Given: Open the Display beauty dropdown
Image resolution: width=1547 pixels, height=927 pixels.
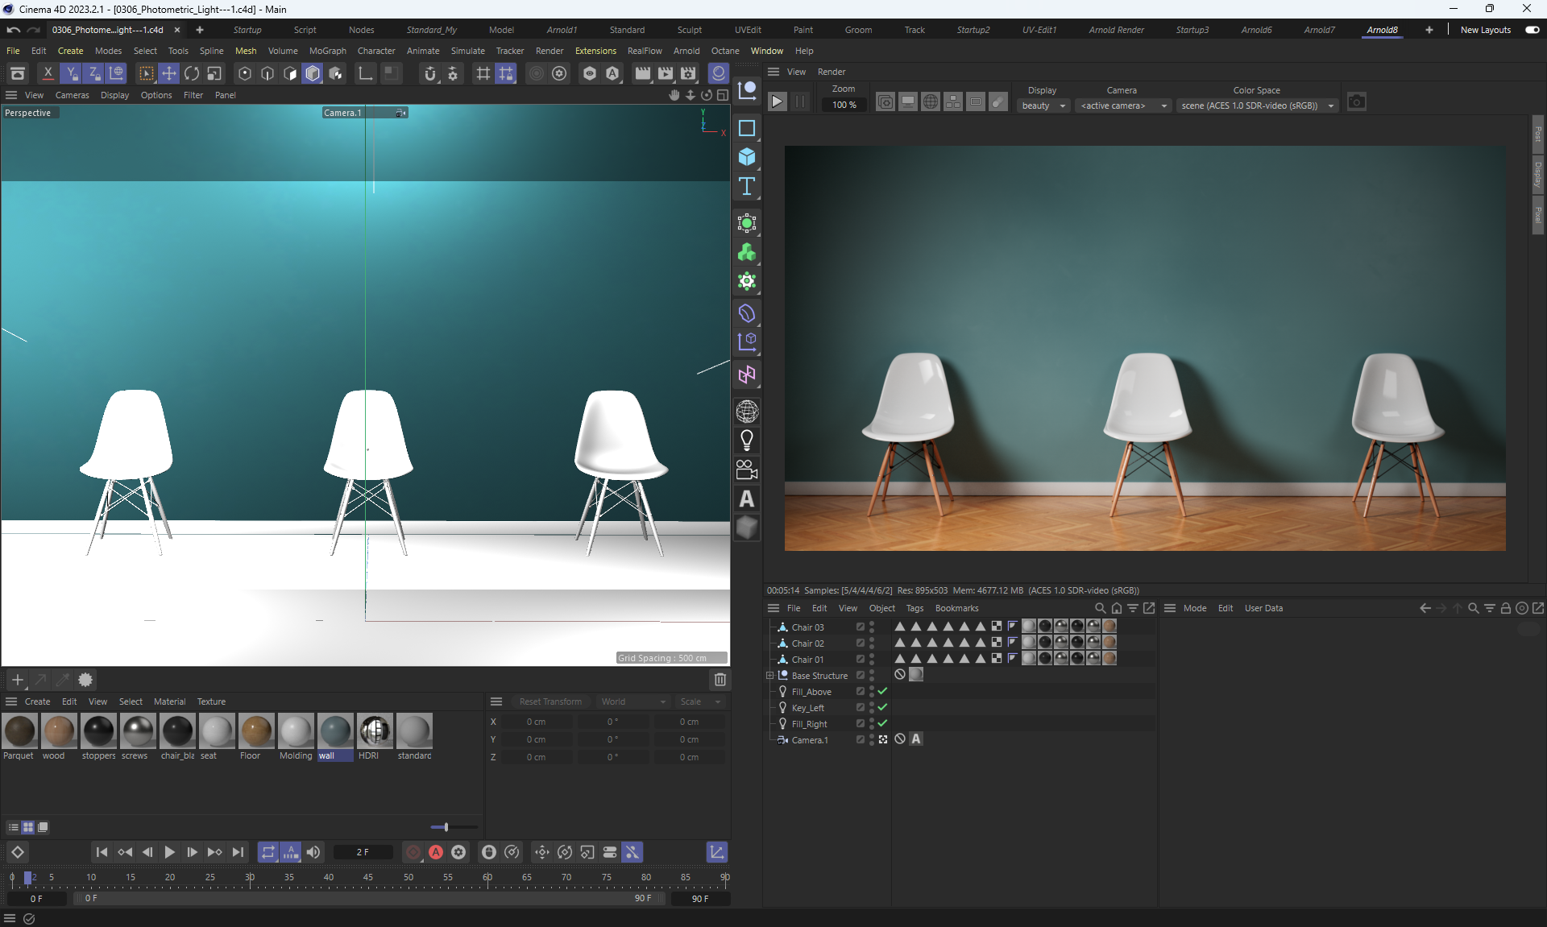Looking at the screenshot, I should point(1043,106).
